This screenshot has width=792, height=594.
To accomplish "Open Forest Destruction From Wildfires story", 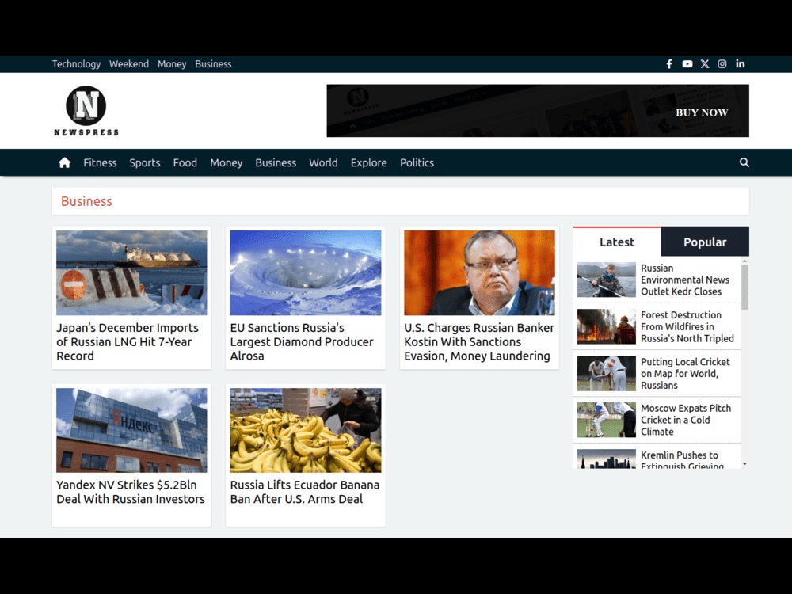I will click(x=687, y=327).
